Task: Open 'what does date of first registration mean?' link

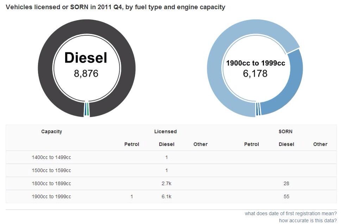Action: pos(290,213)
